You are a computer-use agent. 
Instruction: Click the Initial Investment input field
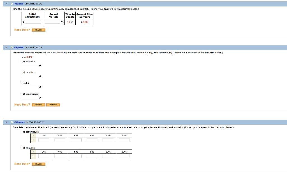tap(33, 22)
